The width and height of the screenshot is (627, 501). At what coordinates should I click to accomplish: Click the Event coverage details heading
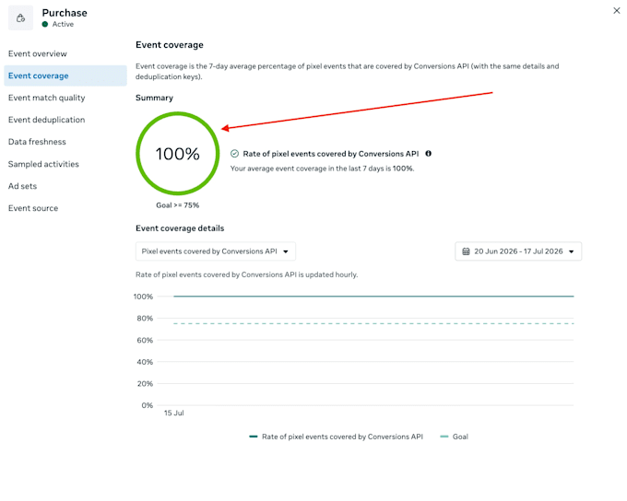click(180, 228)
